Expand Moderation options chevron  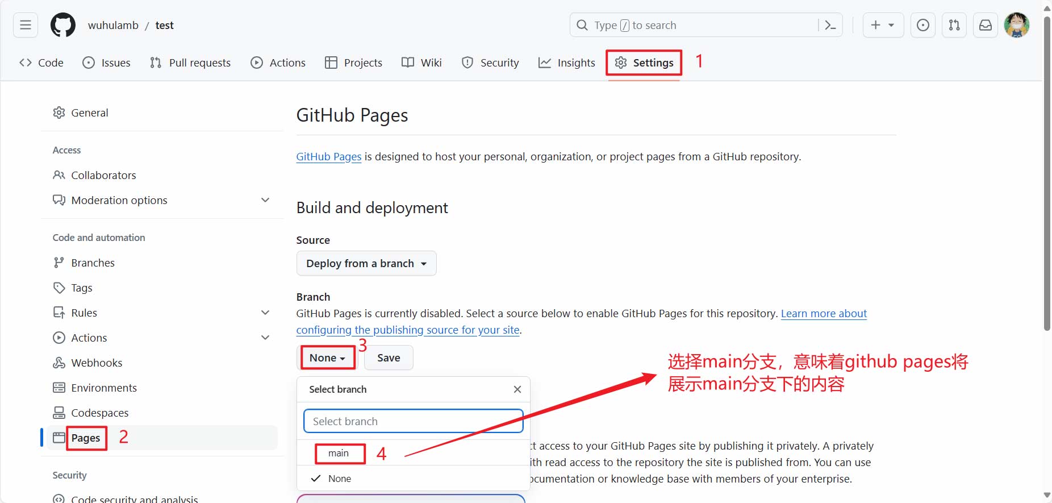point(265,200)
